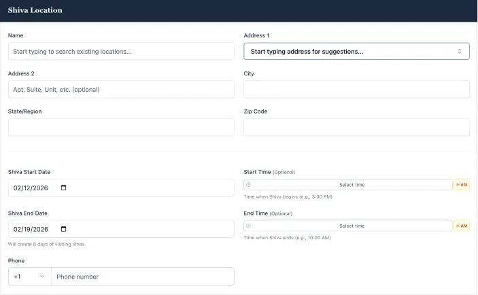Screen dimensions: 478x295
Task: Focus the Address 2 optional field
Action: point(121,89)
